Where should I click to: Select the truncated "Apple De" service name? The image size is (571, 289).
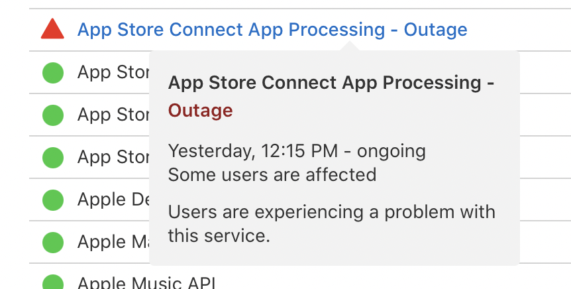coord(113,200)
